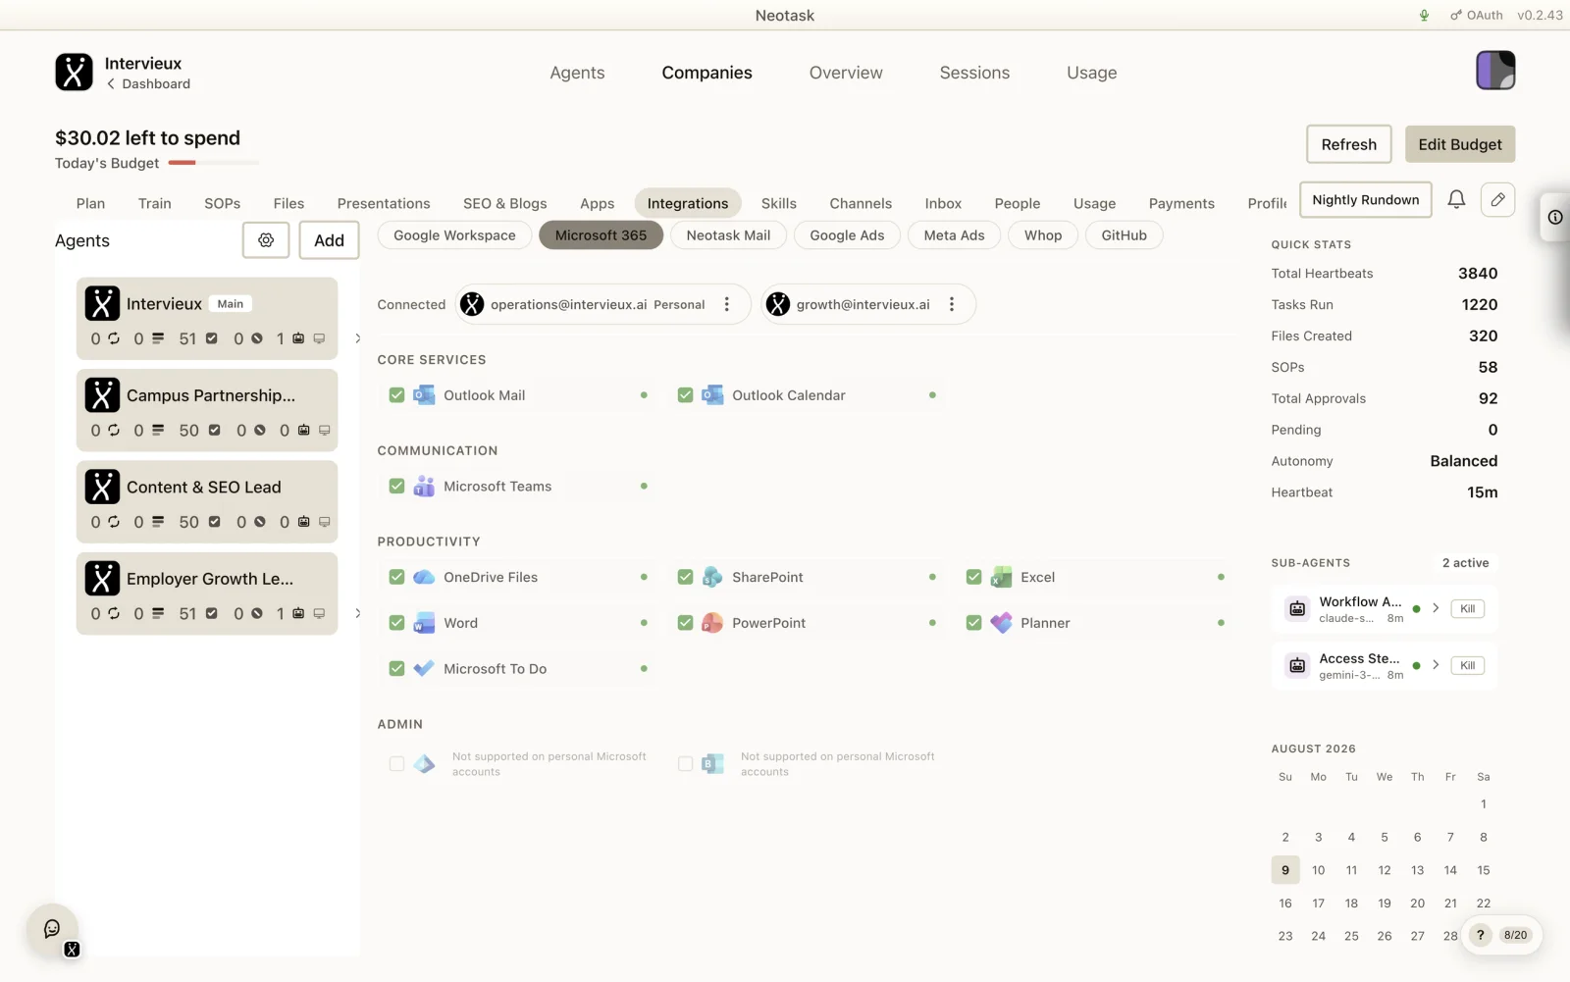The image size is (1570, 982).
Task: Click the pencil edit icon
Action: click(1497, 200)
